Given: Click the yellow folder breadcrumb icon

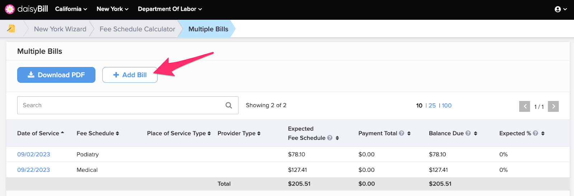Looking at the screenshot, I should [11, 29].
